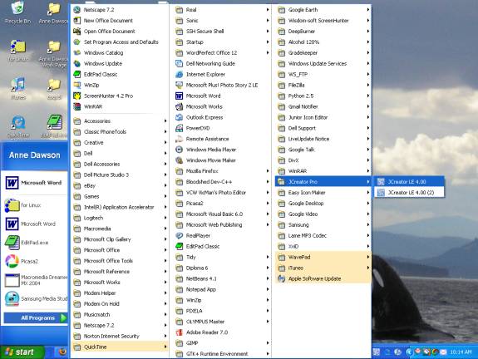The image size is (478, 359).
Task: Expand the Norton Internet Security submenu
Action: click(120, 336)
